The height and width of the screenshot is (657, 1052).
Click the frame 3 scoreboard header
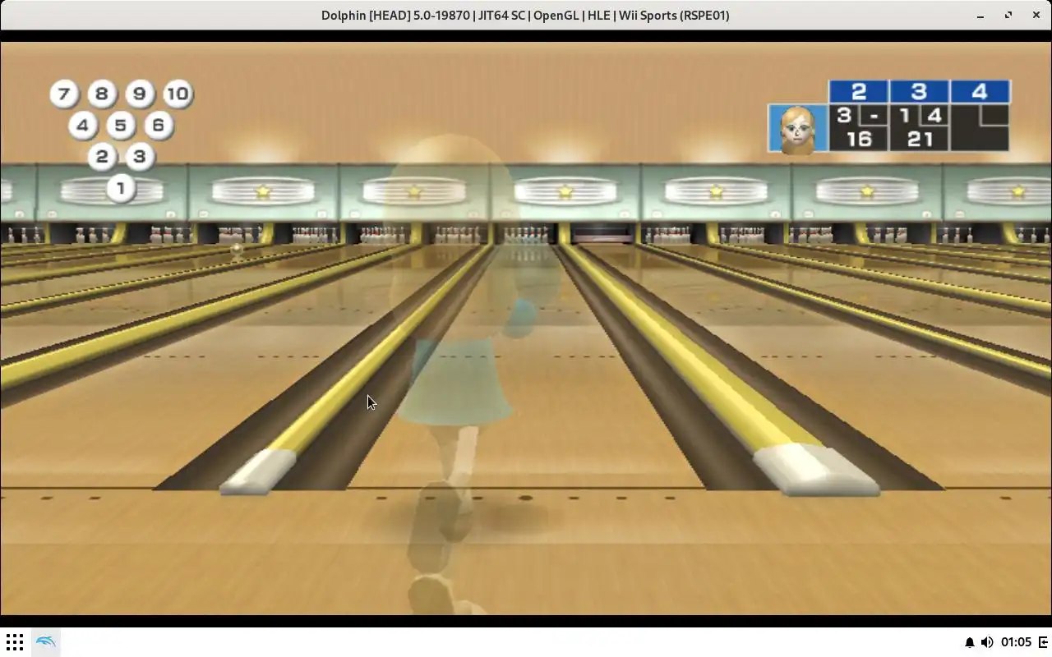919,91
